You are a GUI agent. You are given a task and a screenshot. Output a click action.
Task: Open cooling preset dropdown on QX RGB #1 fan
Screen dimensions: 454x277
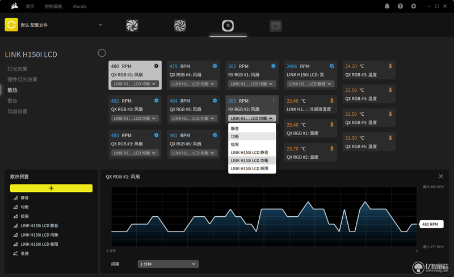(135, 84)
